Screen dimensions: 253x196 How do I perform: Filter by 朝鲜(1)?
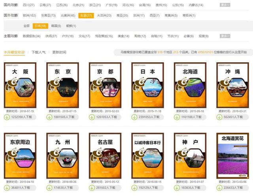[x=71, y=26]
